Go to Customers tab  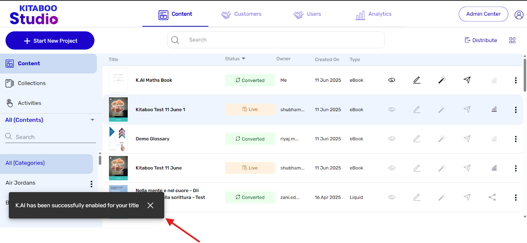241,14
